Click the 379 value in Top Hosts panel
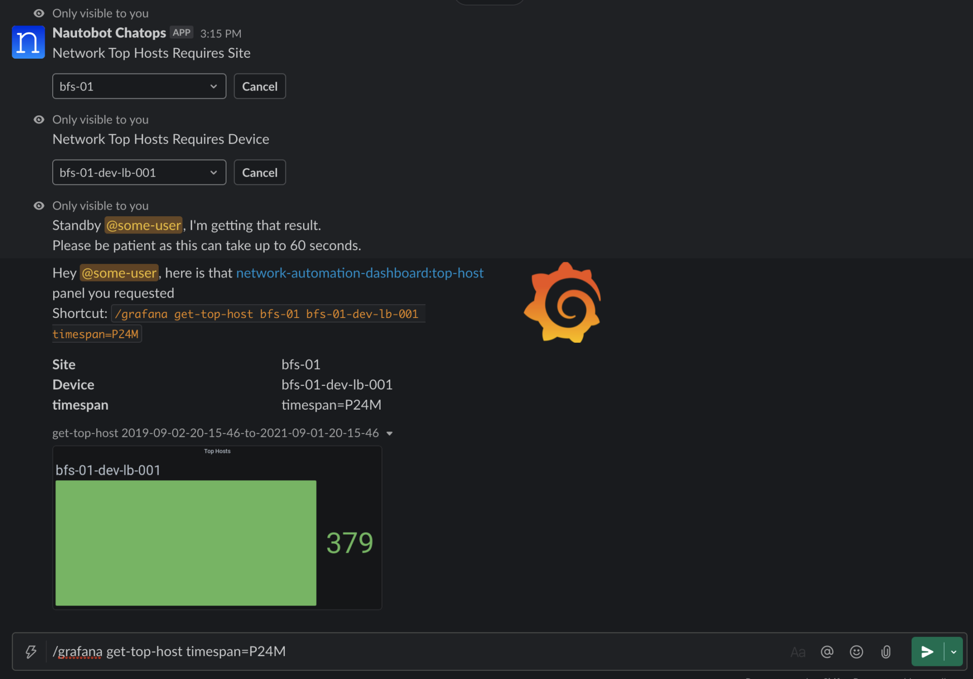Image resolution: width=973 pixels, height=679 pixels. coord(350,543)
